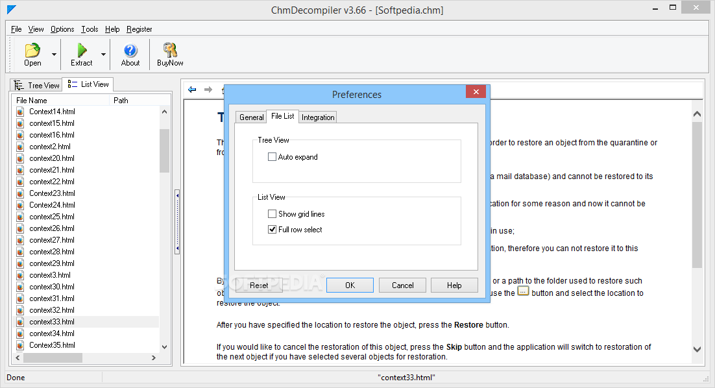Click the Open folder toolbar icon
This screenshot has height=388, width=715.
pos(32,50)
